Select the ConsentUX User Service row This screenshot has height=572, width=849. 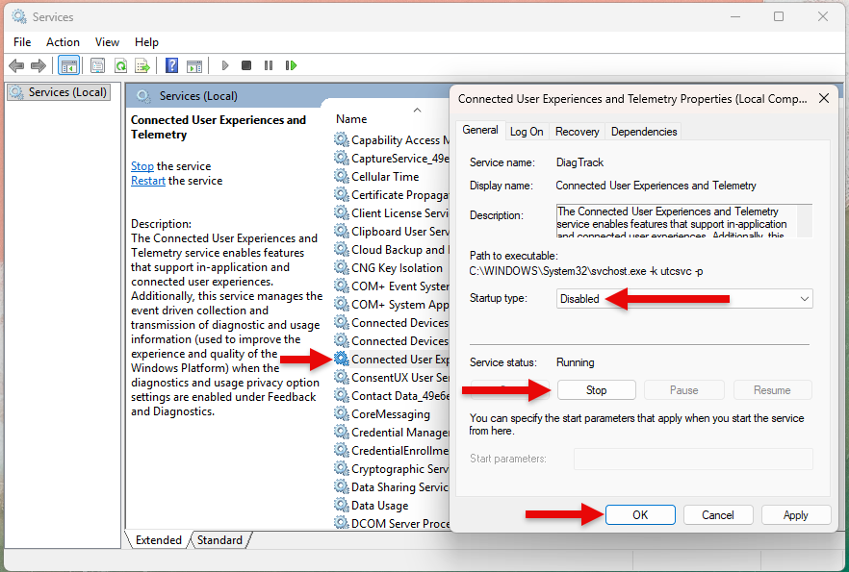tap(392, 378)
